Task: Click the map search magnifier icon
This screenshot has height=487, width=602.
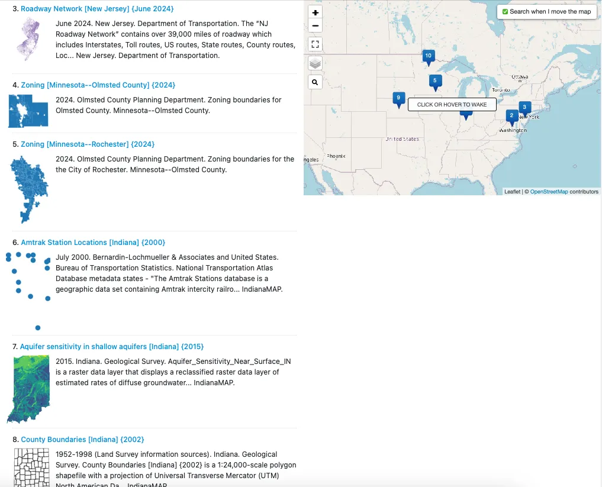Action: pyautogui.click(x=316, y=82)
